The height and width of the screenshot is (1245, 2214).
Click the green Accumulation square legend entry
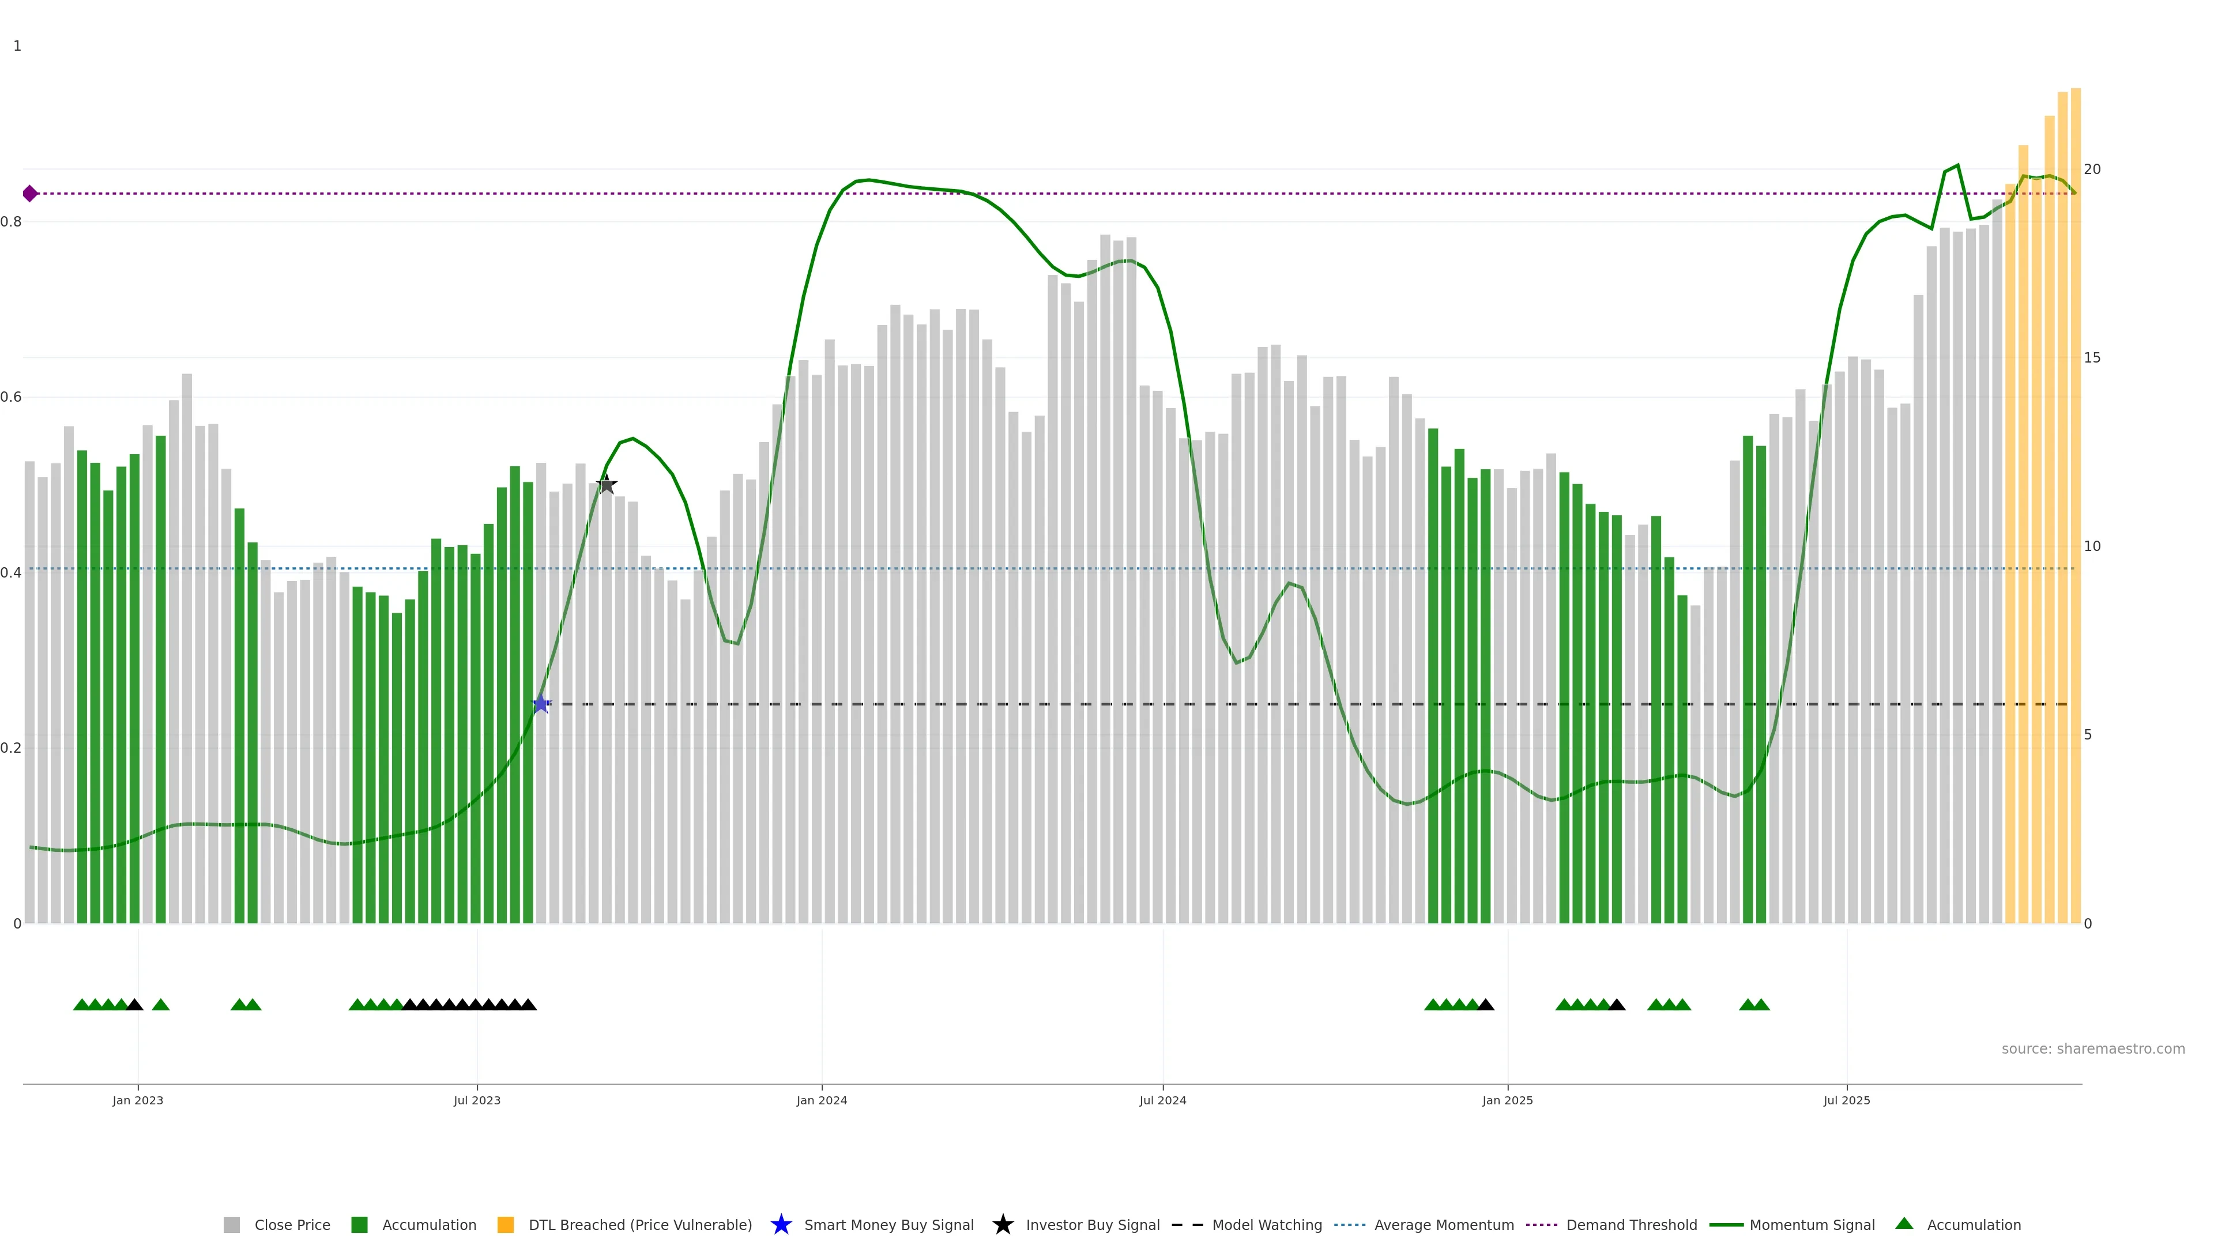pyautogui.click(x=359, y=1224)
